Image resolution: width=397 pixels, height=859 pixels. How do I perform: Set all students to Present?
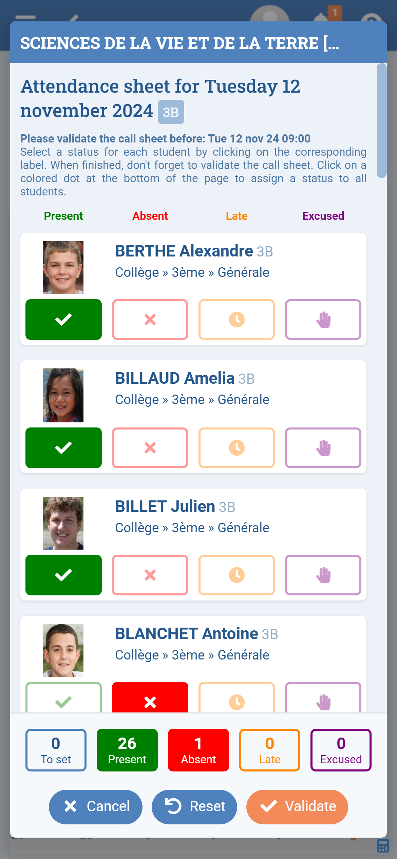coord(127,750)
